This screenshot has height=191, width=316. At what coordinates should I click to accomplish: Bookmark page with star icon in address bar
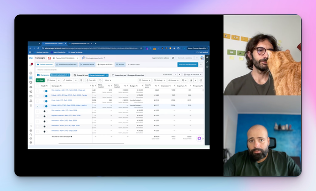click(x=141, y=48)
